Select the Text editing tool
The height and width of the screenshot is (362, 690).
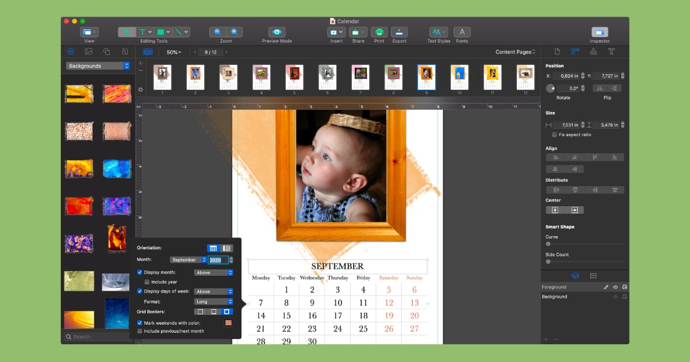pos(145,32)
